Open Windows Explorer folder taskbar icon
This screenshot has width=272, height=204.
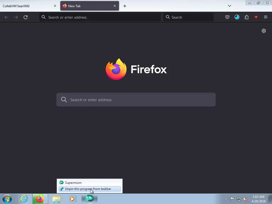point(57,199)
